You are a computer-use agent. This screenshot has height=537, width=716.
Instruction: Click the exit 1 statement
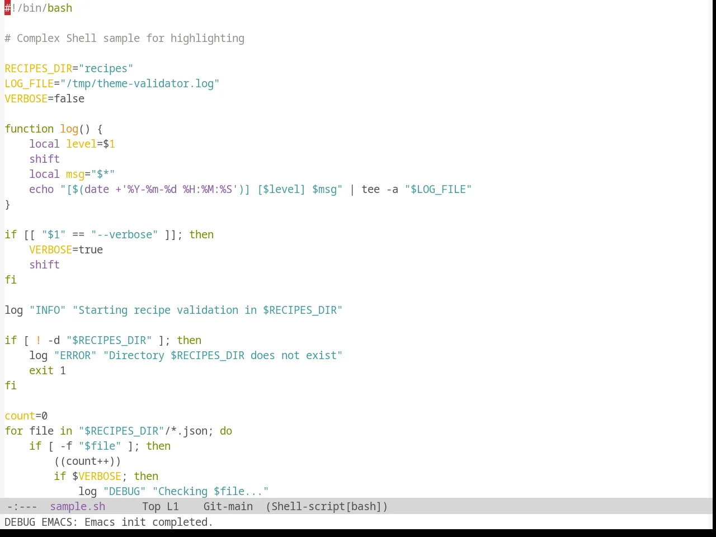48,370
